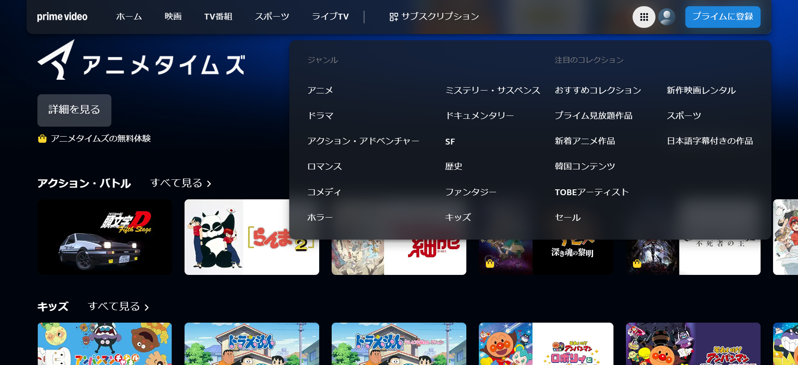Open TOBEアーティスト collection

(592, 192)
